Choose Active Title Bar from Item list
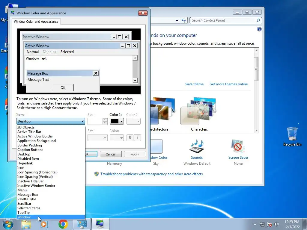This screenshot has height=230, width=307. pos(51,132)
